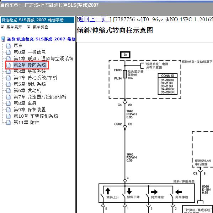Open 第11章 附件 chapter

click(26, 122)
